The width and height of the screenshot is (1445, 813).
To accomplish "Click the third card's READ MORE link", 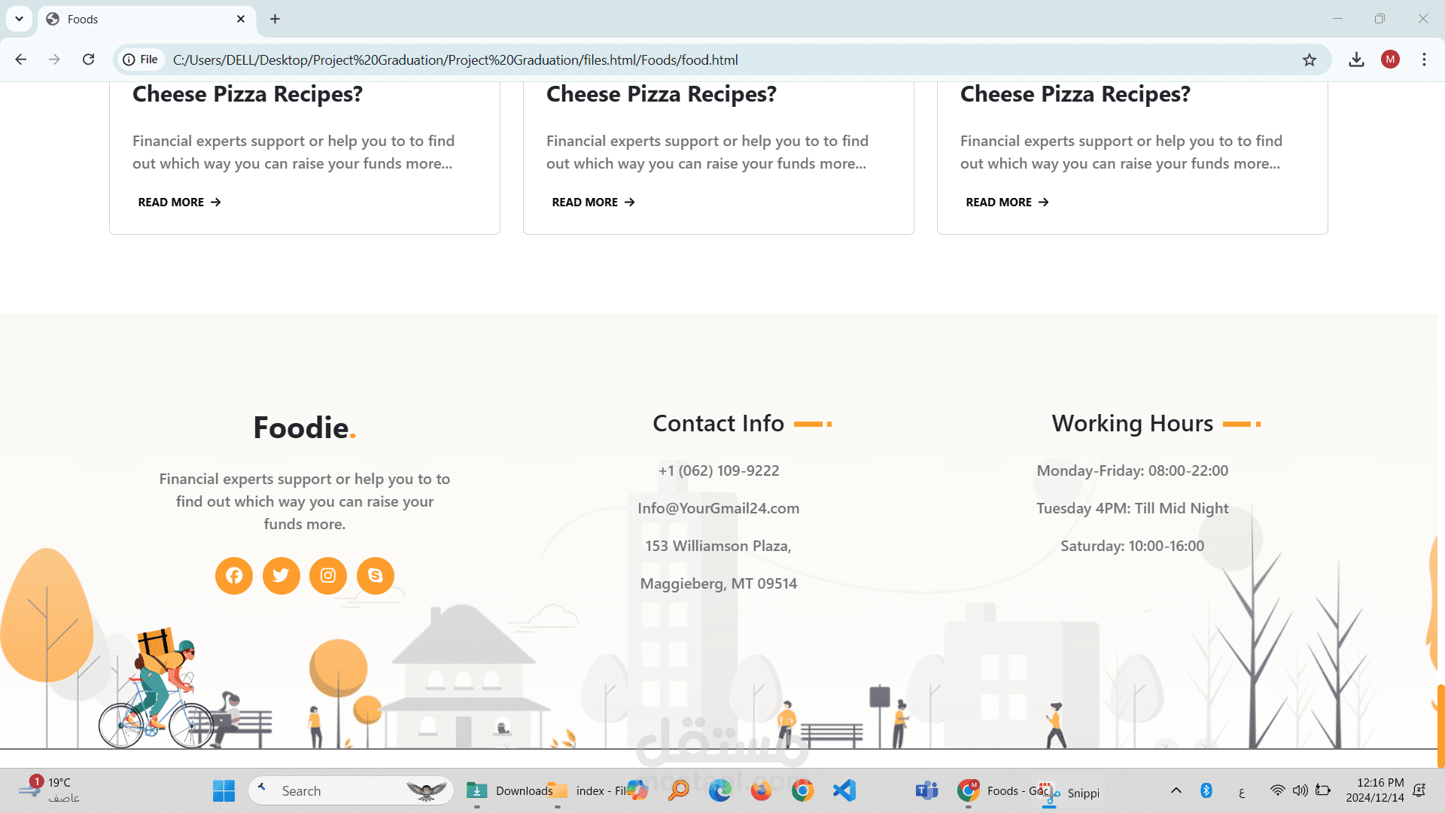I will click(x=1007, y=202).
